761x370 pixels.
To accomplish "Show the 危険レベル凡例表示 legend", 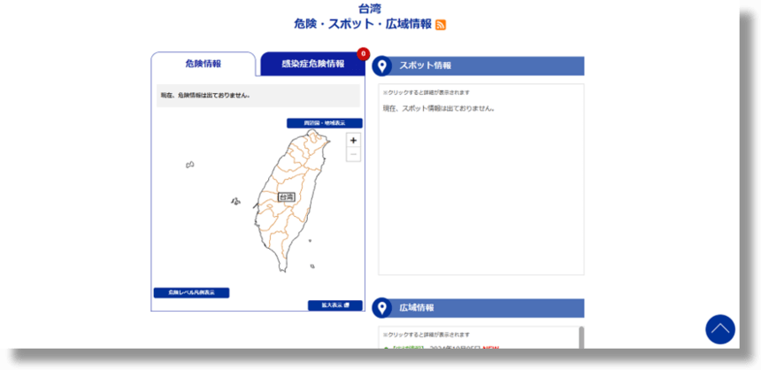I will point(191,293).
